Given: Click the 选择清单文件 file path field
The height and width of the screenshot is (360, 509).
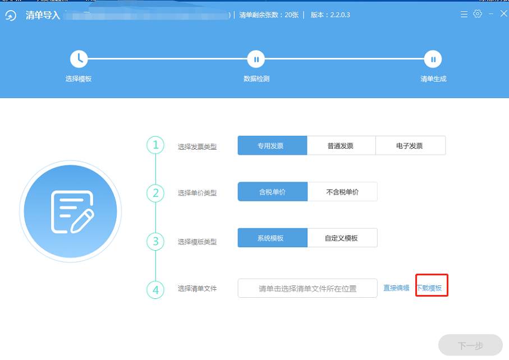Looking at the screenshot, I should coord(308,288).
